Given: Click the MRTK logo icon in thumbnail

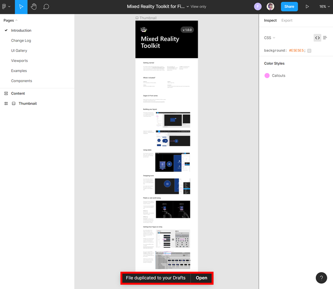Looking at the screenshot, I should 144,30.
